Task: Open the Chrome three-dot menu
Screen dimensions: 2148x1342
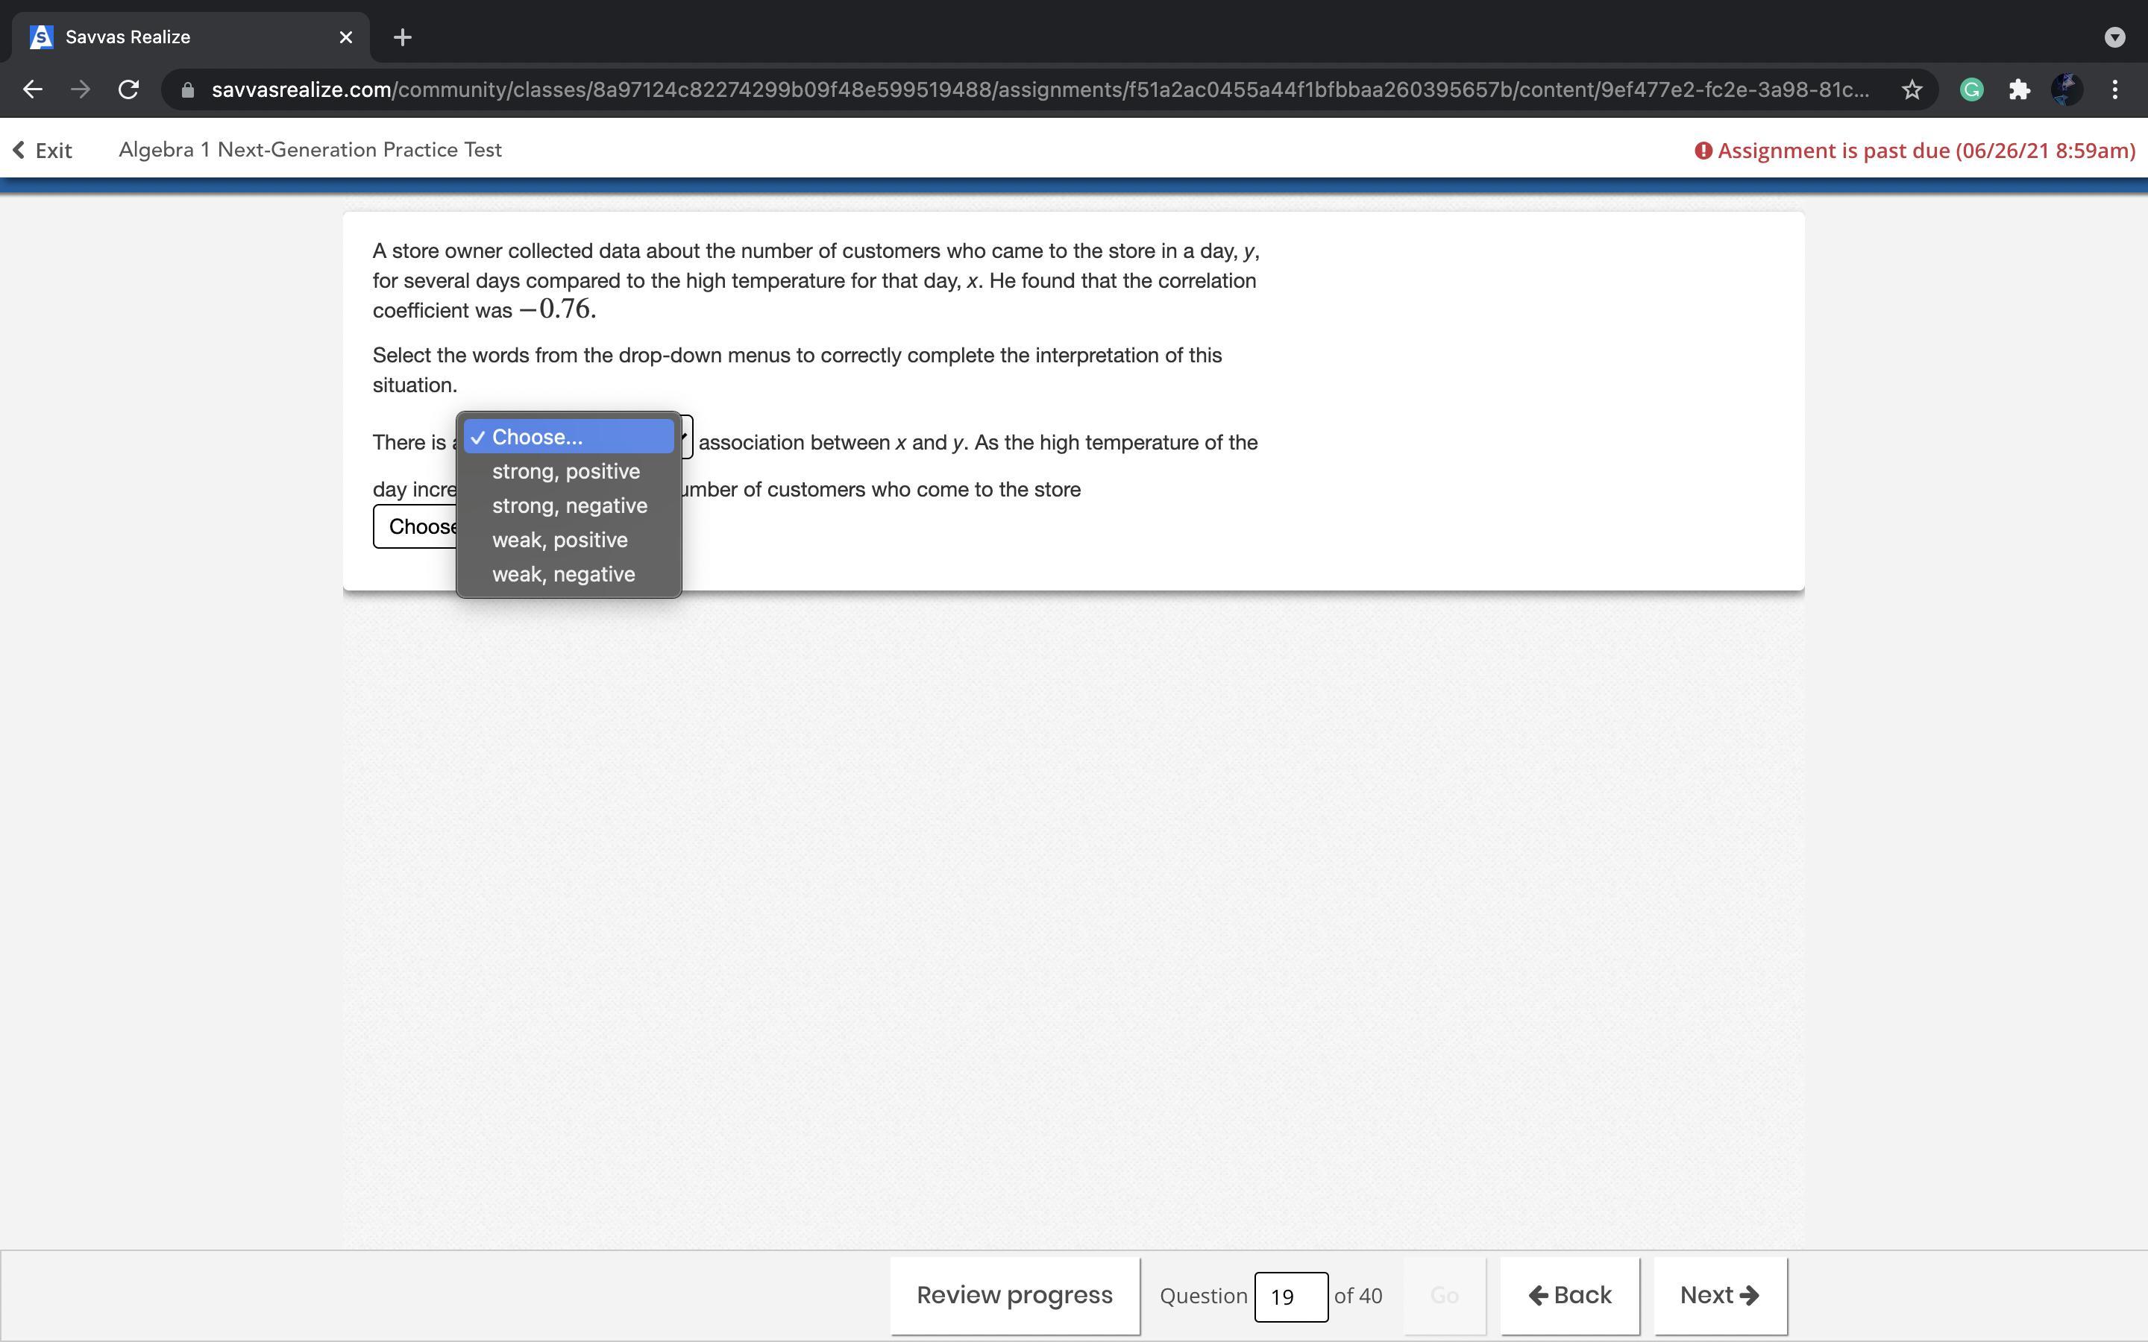Action: click(2115, 89)
